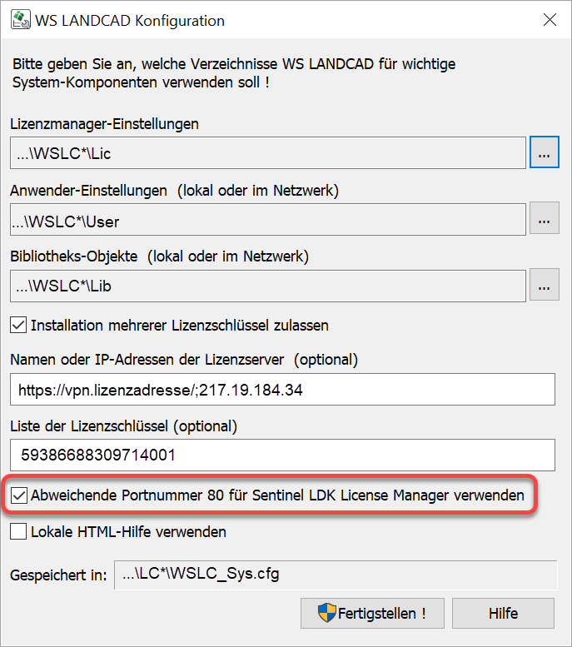Browse for Anwender-Einstellungen directory
Screen dimensions: 572x647
click(544, 220)
